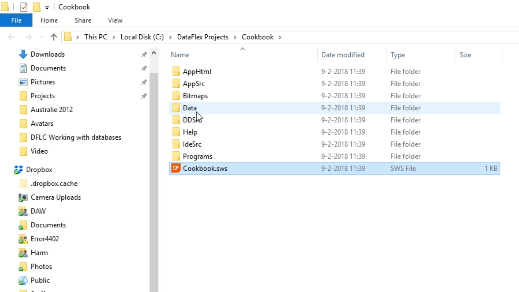Click the Properties icon in title bar
The height and width of the screenshot is (292, 519).
coord(24,7)
